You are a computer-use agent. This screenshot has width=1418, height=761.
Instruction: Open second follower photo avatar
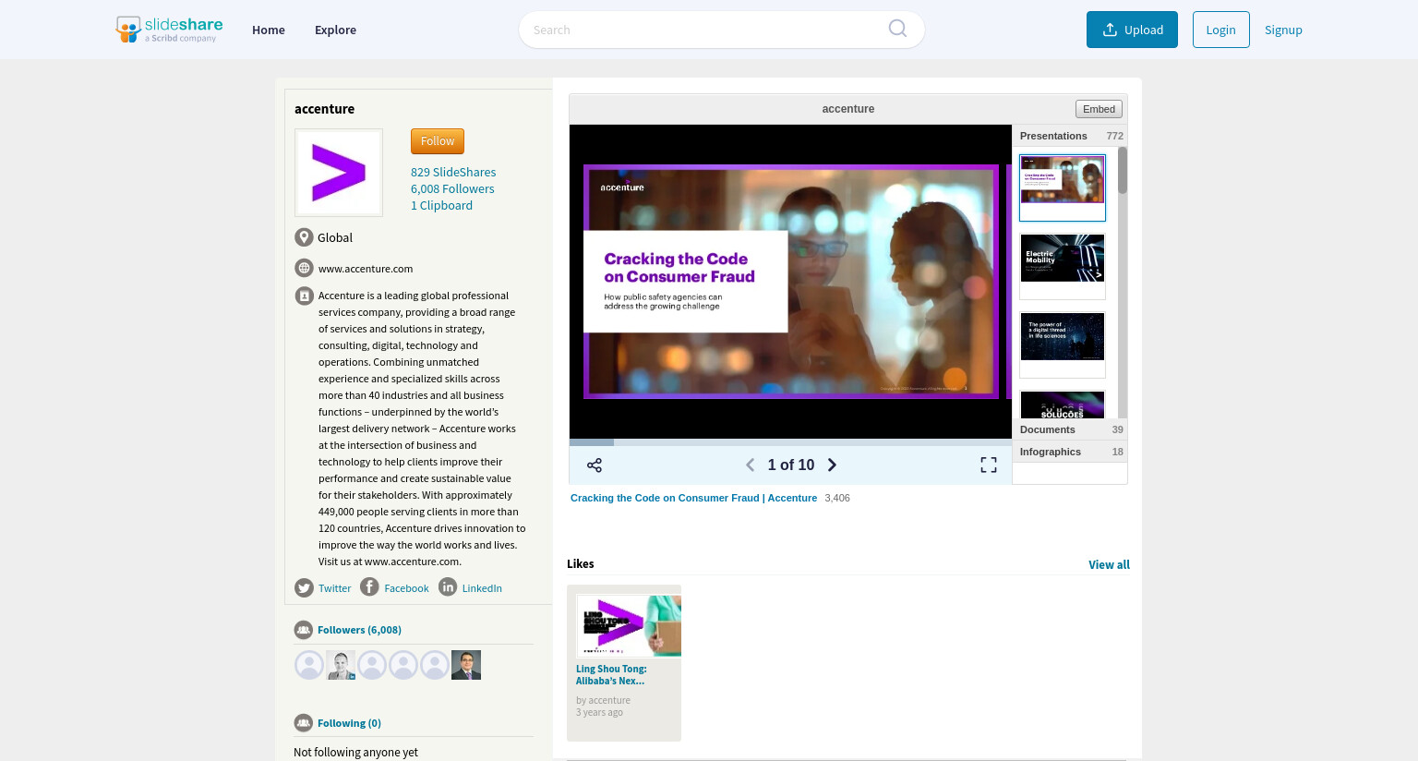click(341, 665)
